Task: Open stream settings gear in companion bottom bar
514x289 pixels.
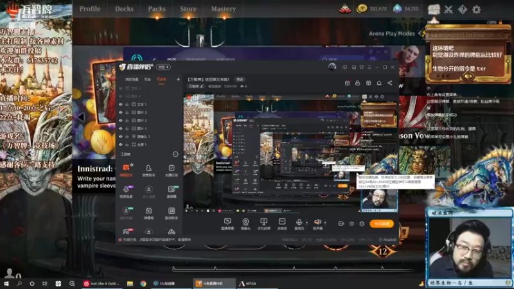Action: (x=362, y=223)
